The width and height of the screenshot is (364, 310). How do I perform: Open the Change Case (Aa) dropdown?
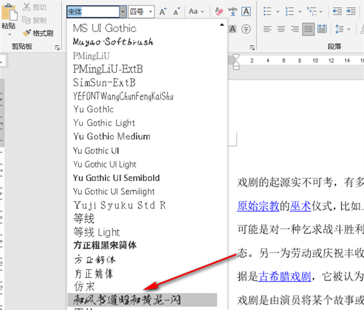197,11
